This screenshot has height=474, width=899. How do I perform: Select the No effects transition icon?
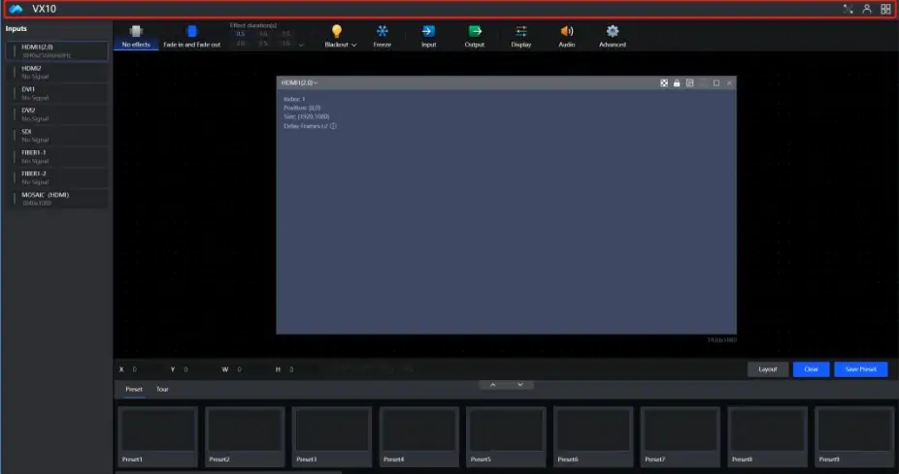[136, 31]
